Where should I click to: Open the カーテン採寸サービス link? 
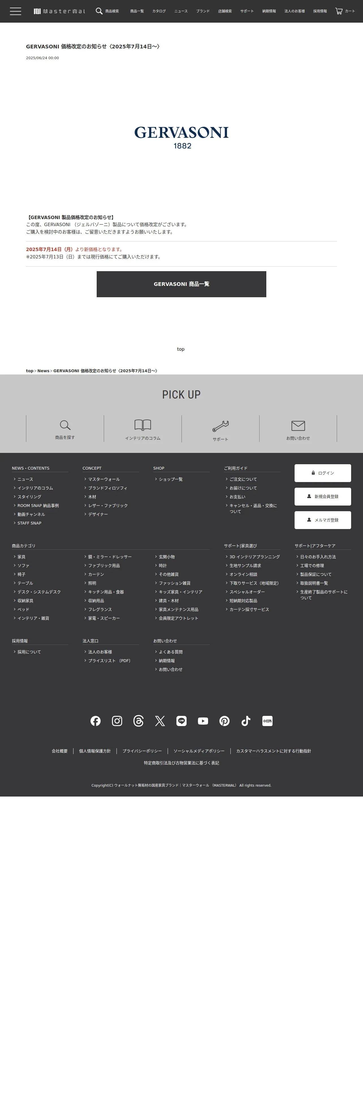(249, 610)
